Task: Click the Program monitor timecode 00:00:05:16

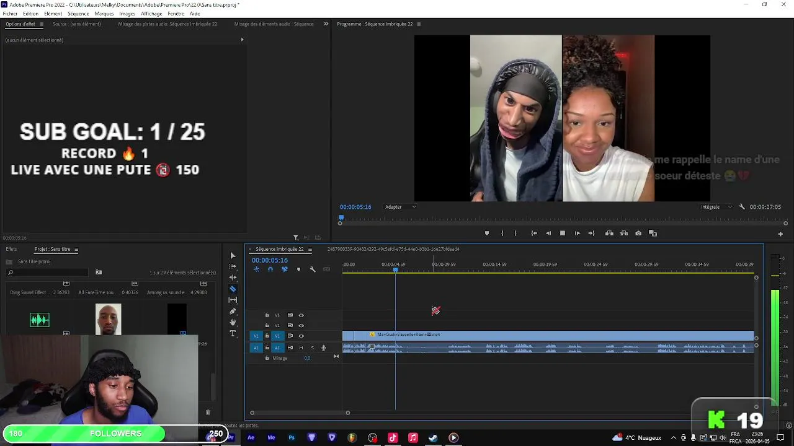Action: [x=355, y=207]
